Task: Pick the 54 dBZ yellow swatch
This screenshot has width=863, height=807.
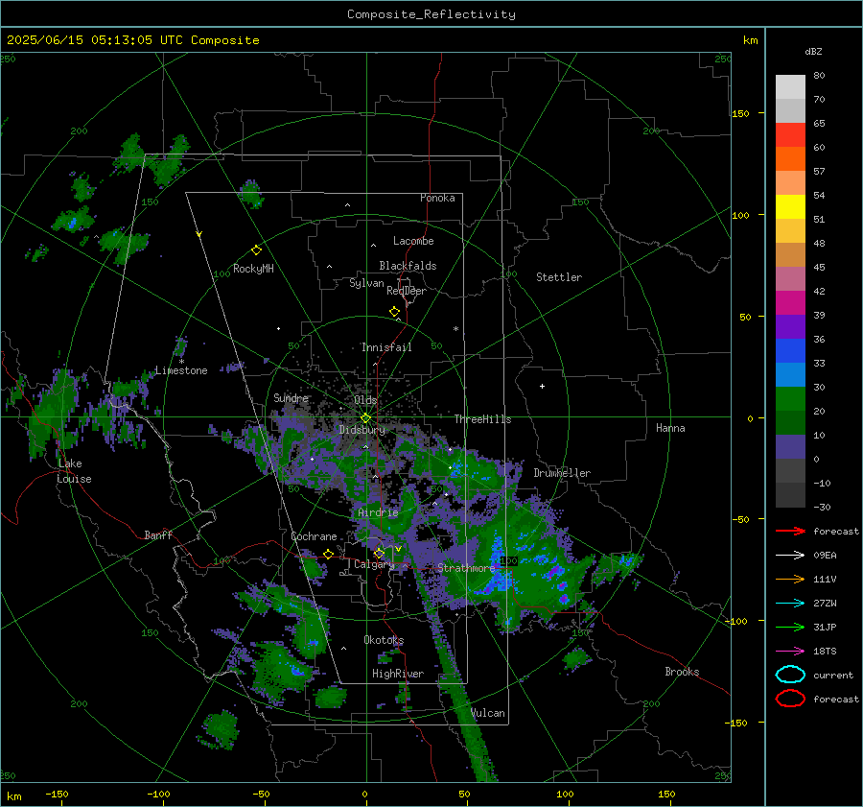Action: point(790,206)
